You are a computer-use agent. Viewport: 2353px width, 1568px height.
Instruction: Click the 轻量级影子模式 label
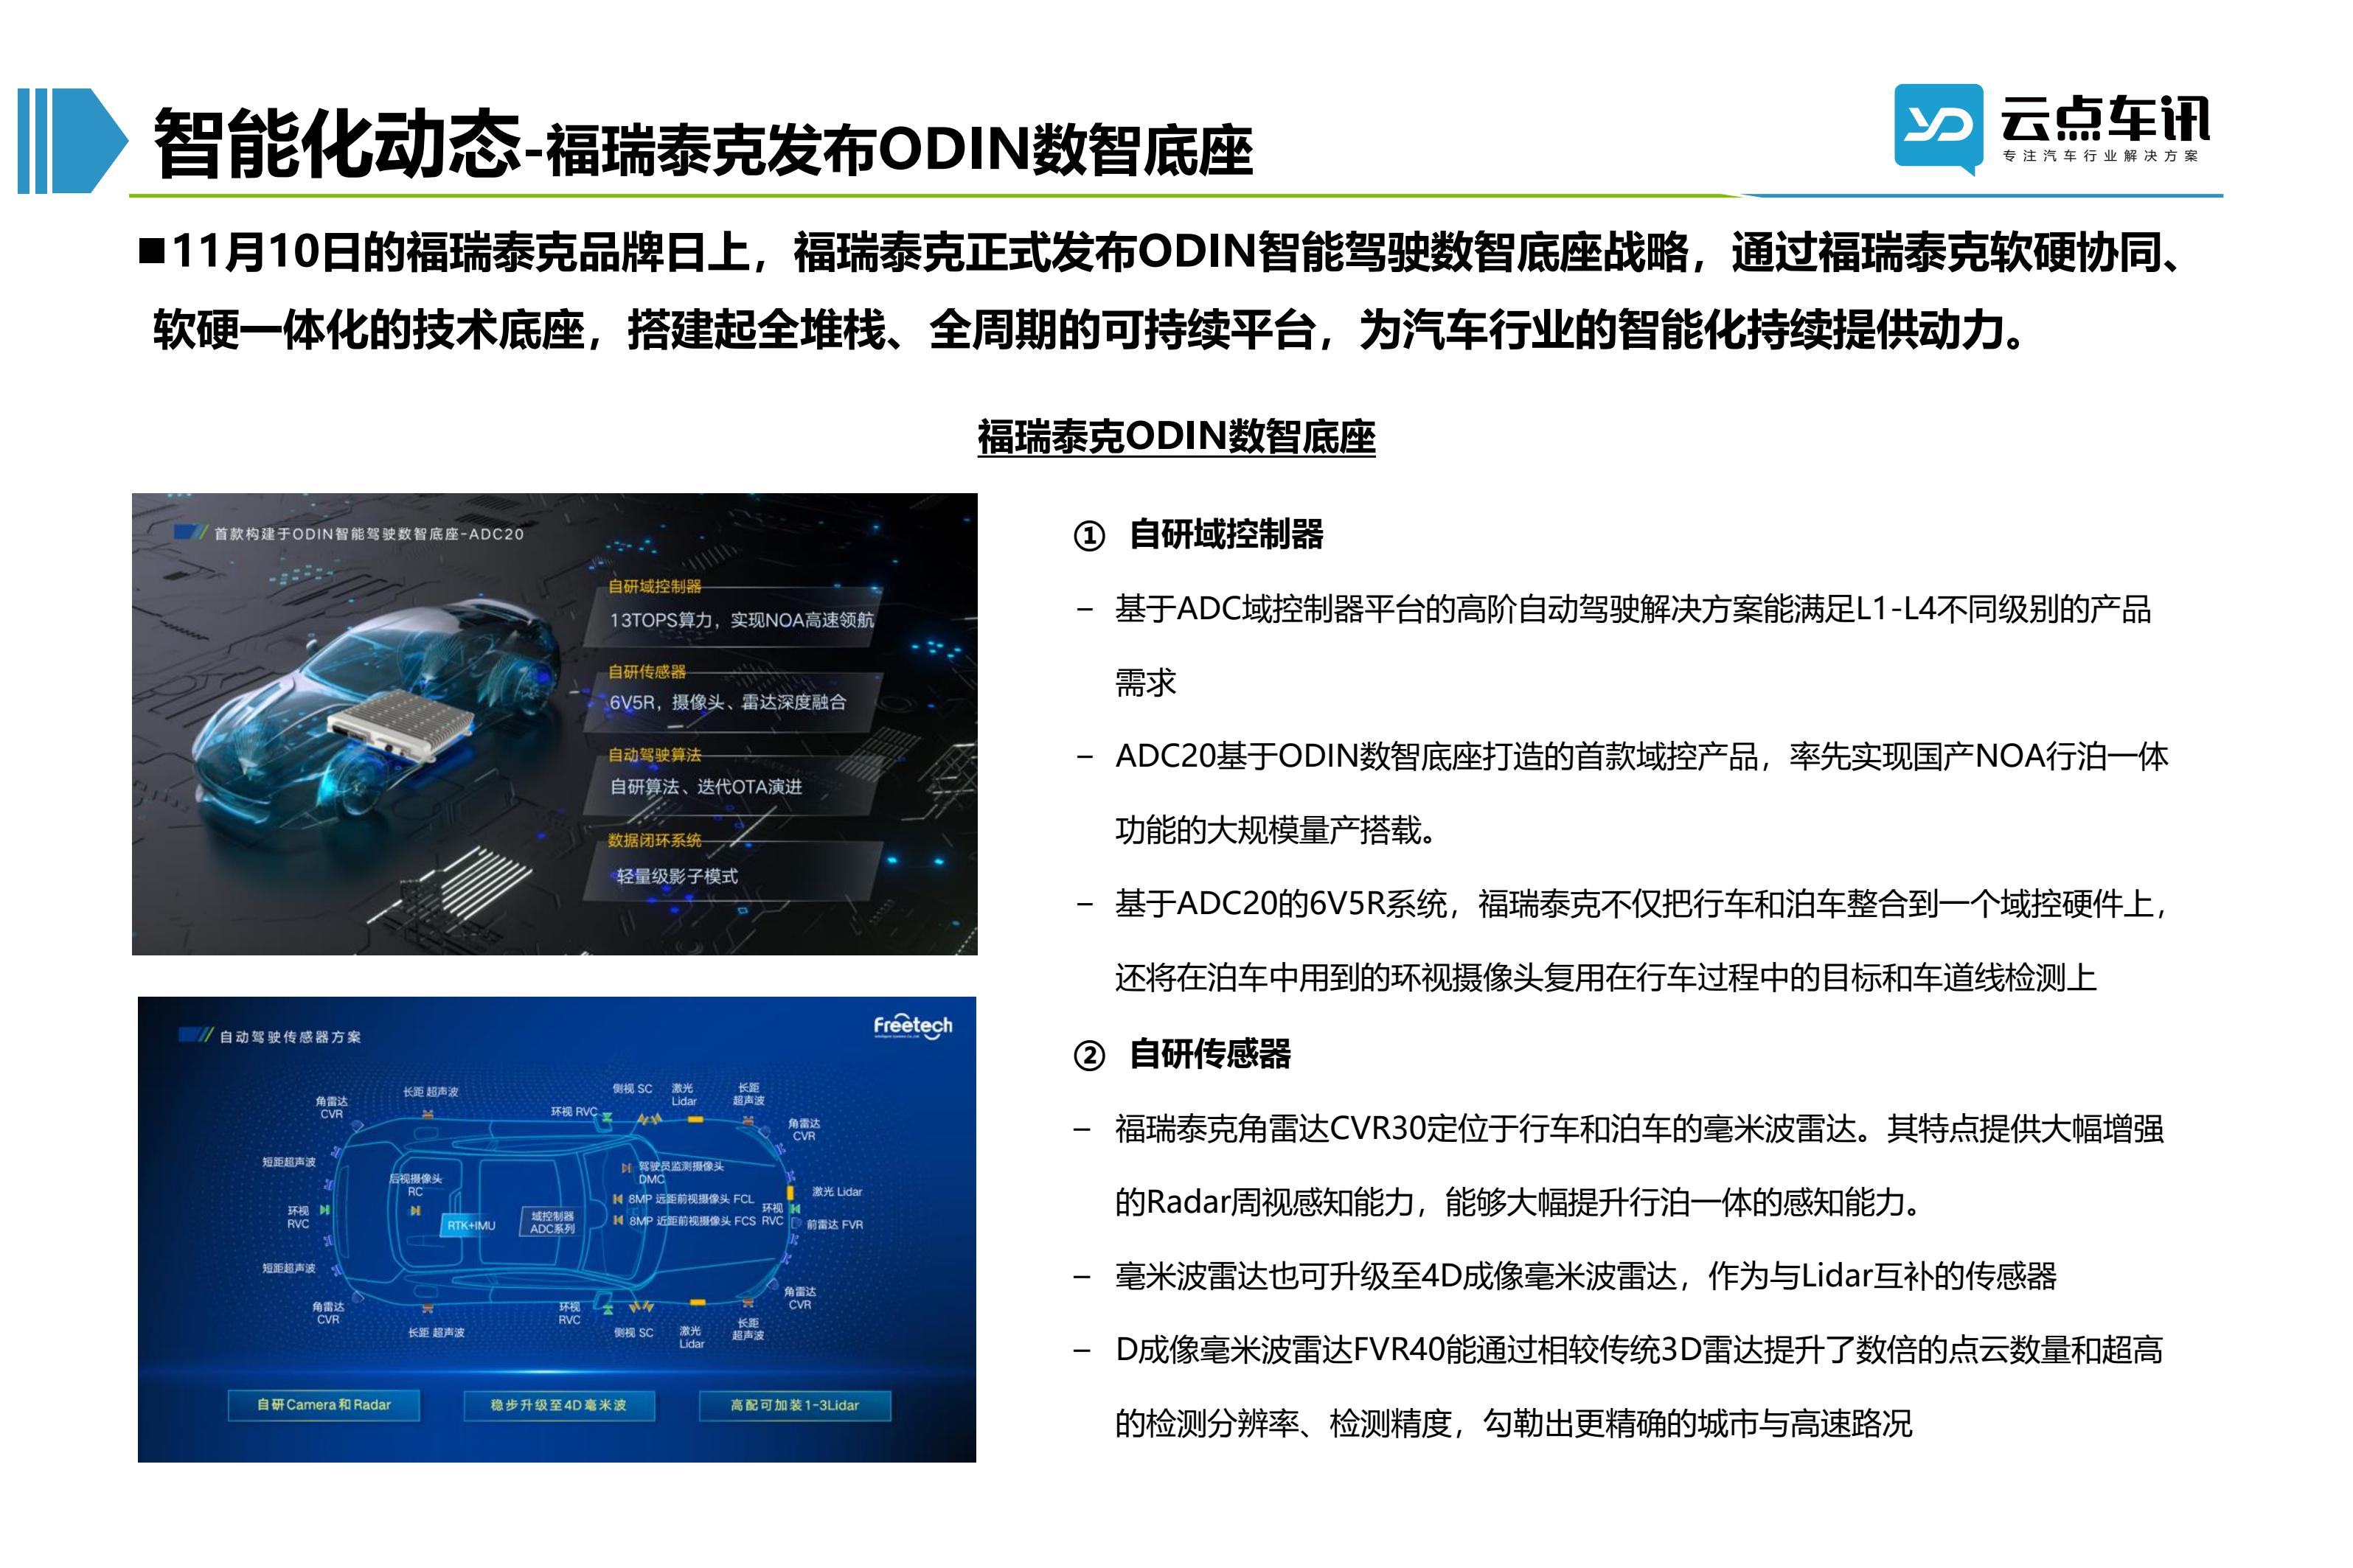(677, 876)
